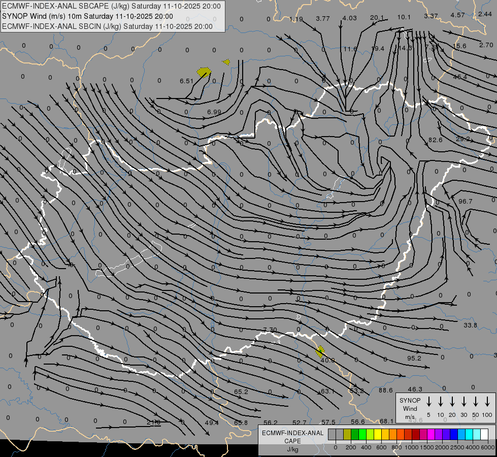The width and height of the screenshot is (497, 457).
Task: Click the 88.6 value on the map
Action: click(385, 390)
